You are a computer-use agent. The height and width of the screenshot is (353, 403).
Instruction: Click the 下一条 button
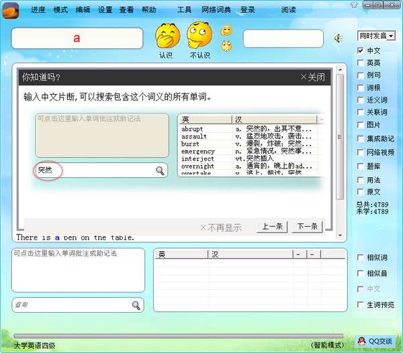coord(308,227)
